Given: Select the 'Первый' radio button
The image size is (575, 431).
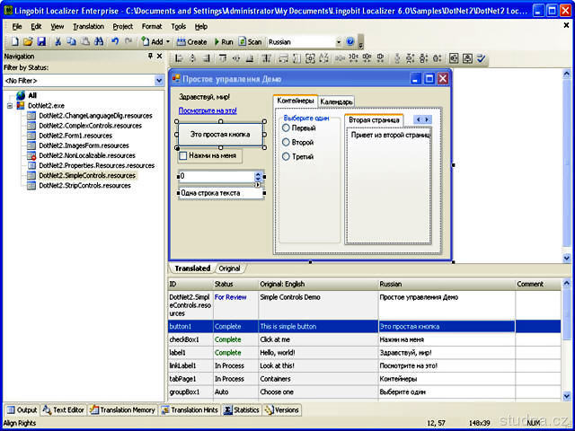Looking at the screenshot, I should coord(287,128).
